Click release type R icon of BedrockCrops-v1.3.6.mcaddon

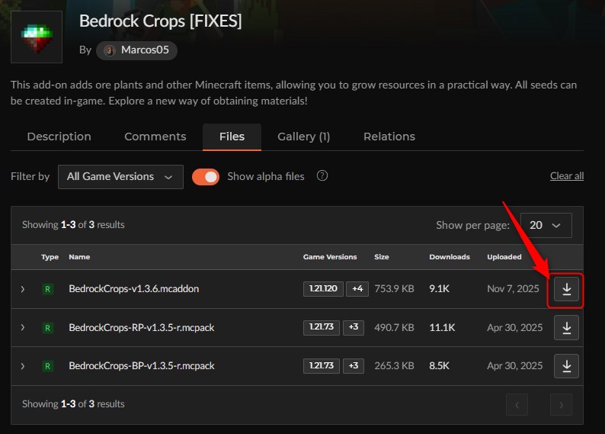pyautogui.click(x=47, y=289)
